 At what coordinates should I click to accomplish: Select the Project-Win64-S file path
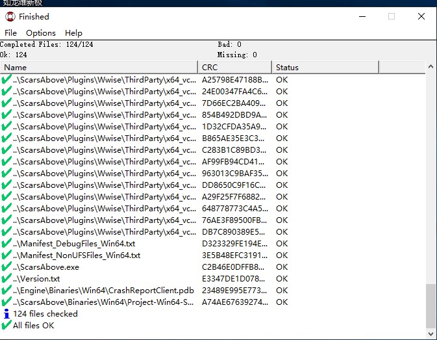point(103,302)
